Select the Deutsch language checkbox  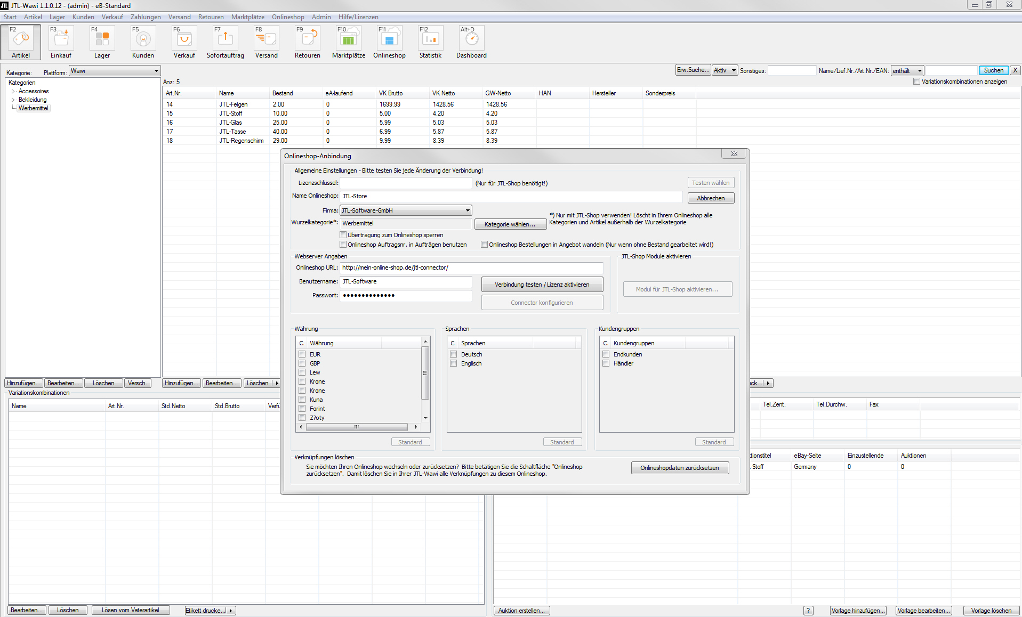pos(454,354)
